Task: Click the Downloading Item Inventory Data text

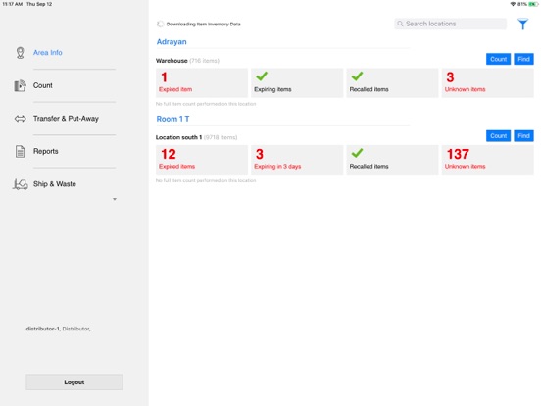Action: coord(203,24)
